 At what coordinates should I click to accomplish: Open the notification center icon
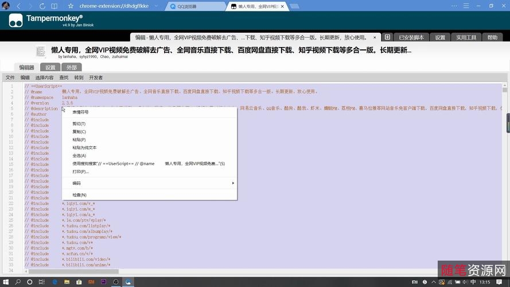click(x=499, y=282)
